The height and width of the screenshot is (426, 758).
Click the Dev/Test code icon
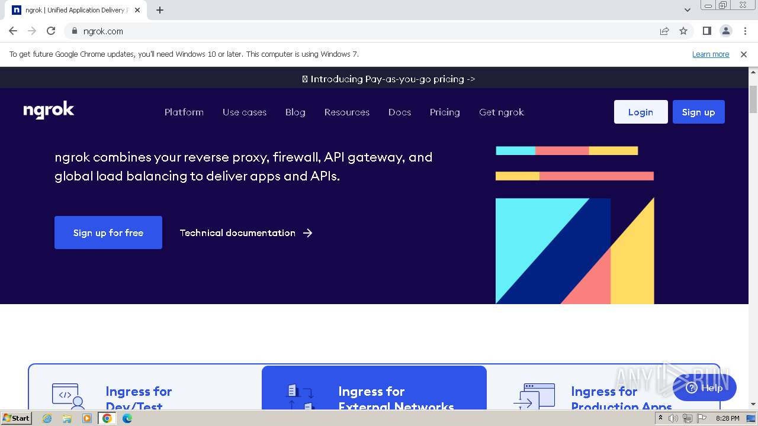(x=68, y=396)
